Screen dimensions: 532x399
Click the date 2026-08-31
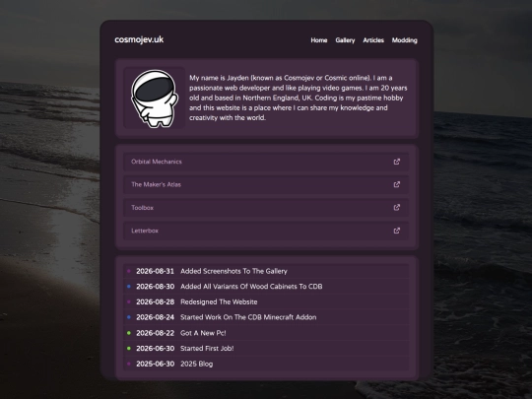point(155,271)
